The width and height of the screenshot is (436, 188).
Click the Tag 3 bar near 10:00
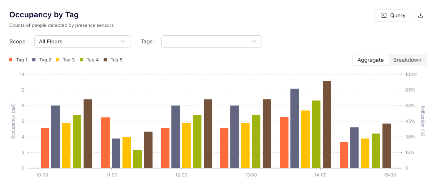pos(66,145)
